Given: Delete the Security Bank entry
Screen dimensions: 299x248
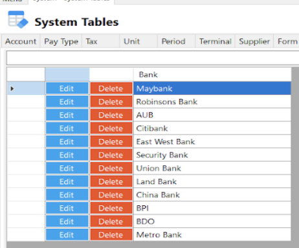Looking at the screenshot, I should point(111,155).
